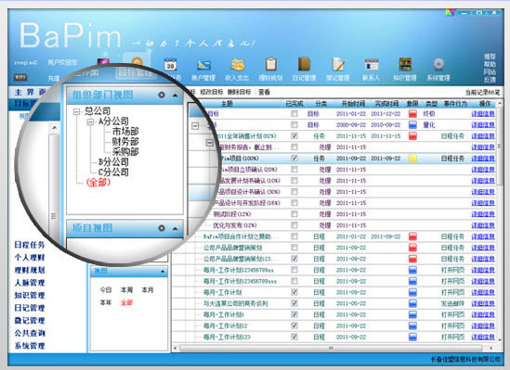The width and height of the screenshot is (510, 370).
Task: Collapse the 视图 time filter panel
Action: pos(163,272)
